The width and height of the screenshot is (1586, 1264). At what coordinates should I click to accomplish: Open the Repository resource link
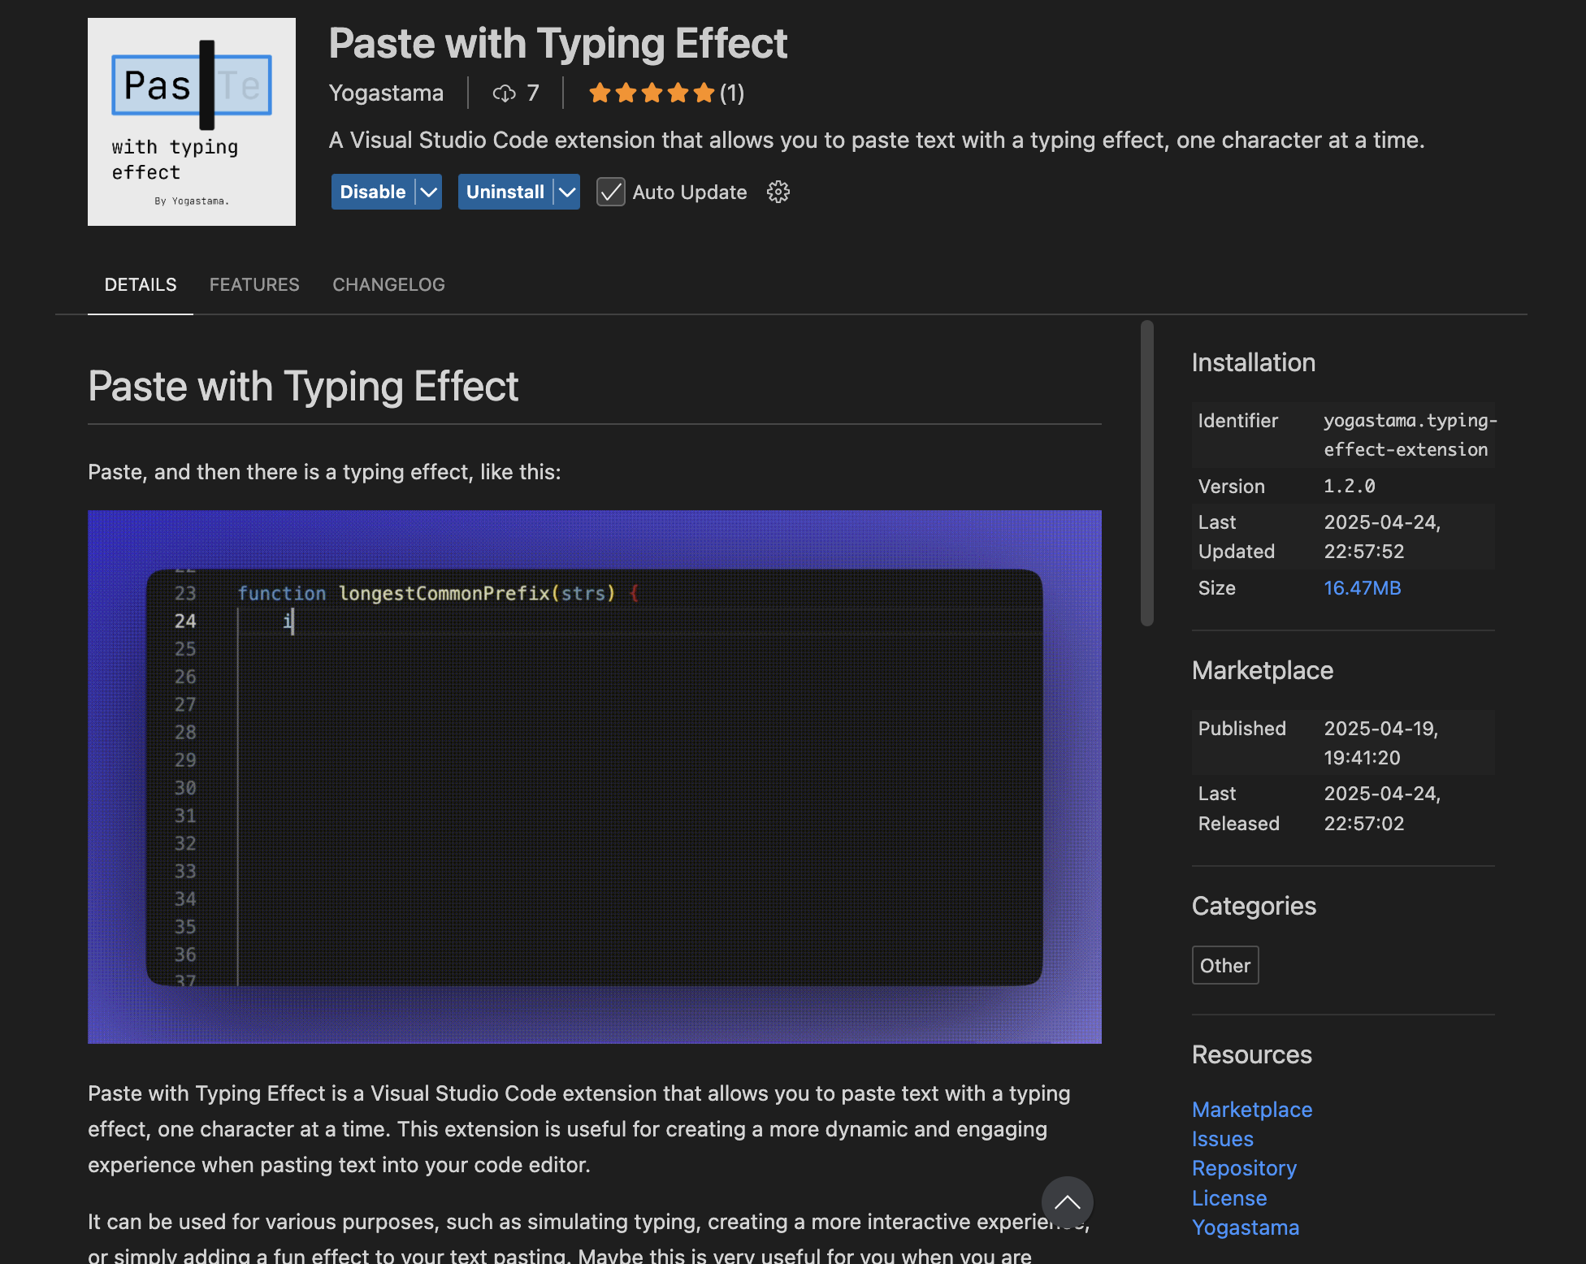pos(1244,1168)
